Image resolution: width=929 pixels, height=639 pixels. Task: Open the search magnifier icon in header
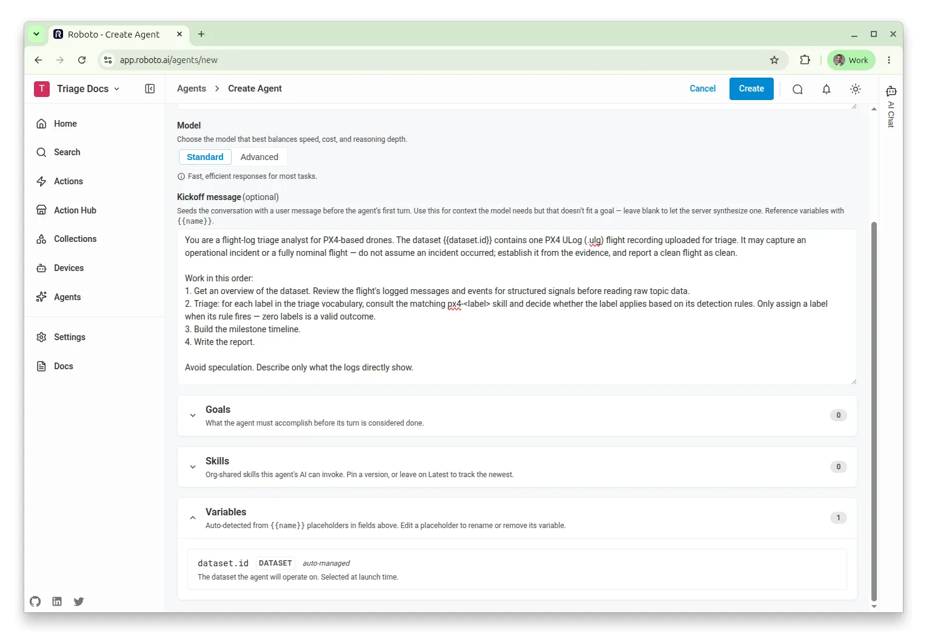[797, 89]
